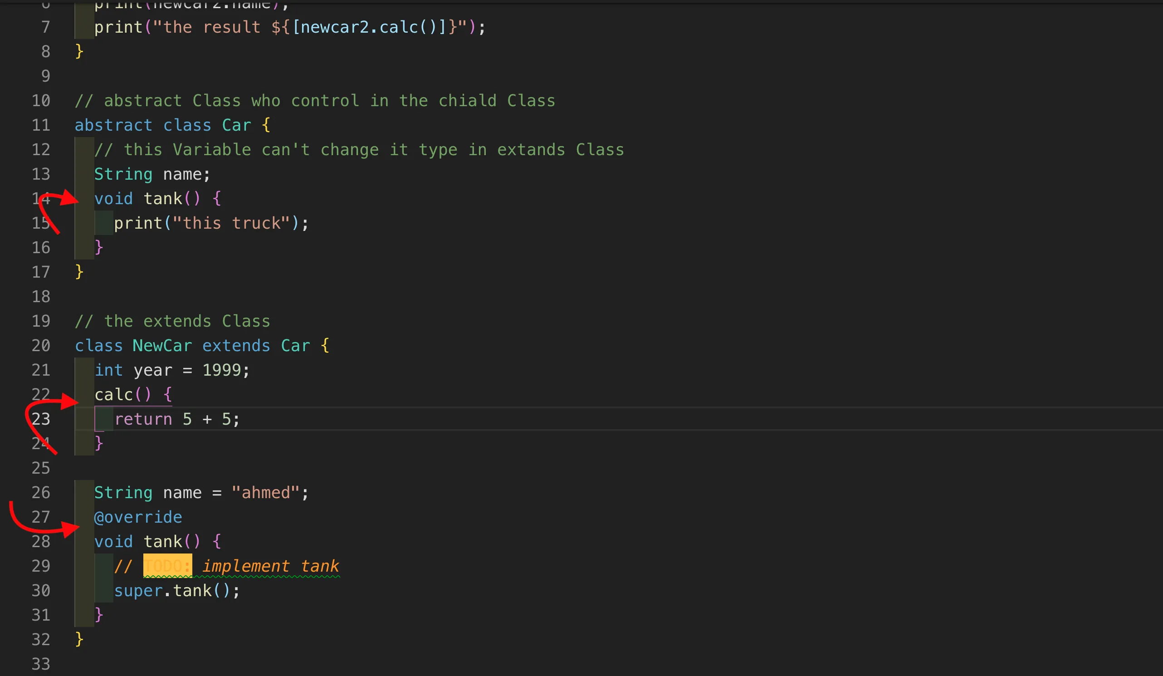1163x676 pixels.
Task: Click 'super' in the super.tank() call
Action: [x=138, y=590]
